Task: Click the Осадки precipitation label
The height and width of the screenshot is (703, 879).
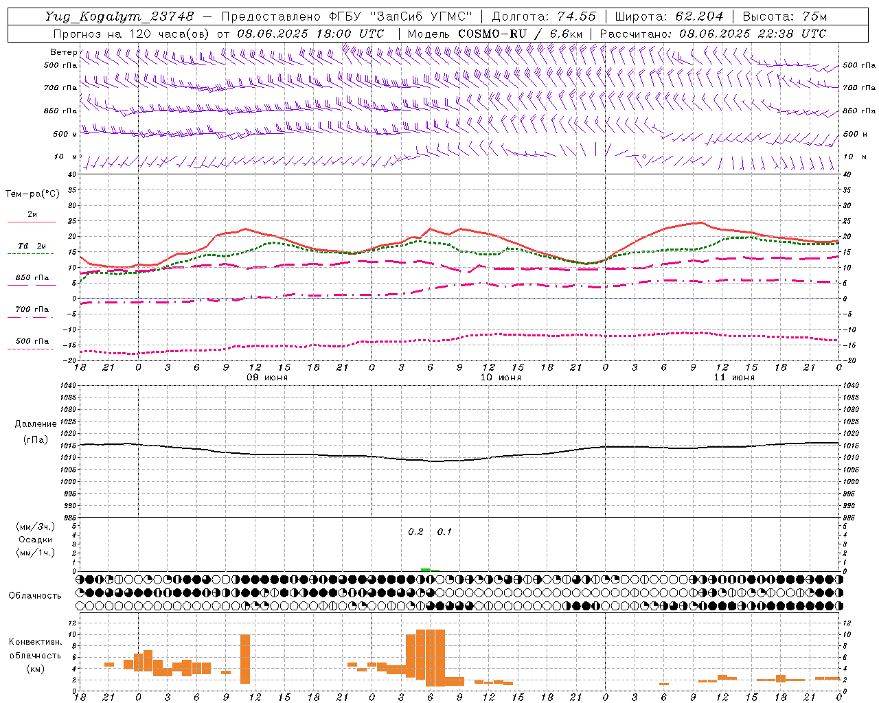Action: tap(36, 540)
